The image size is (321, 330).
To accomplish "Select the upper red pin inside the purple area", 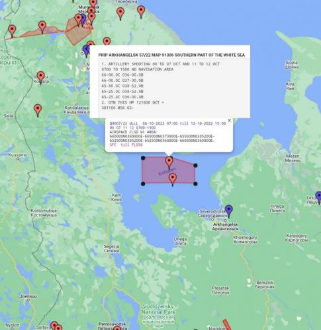I will [169, 163].
